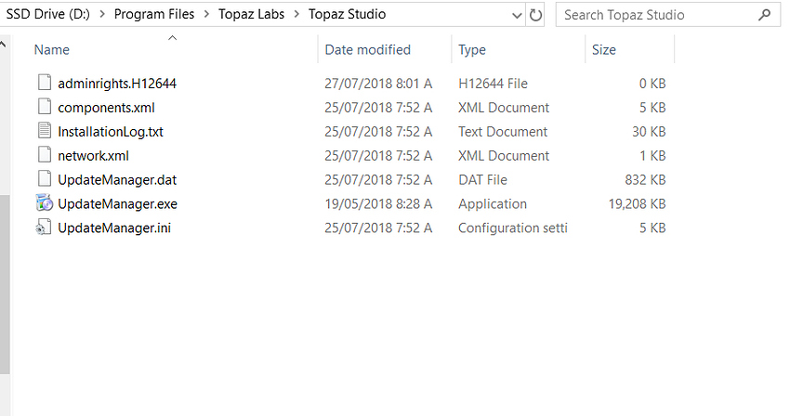Viewport: 790px width, 416px height.
Task: Click the network.xml file icon
Action: 45,155
